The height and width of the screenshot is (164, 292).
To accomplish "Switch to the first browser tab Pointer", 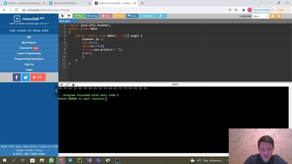I will 24,3.
